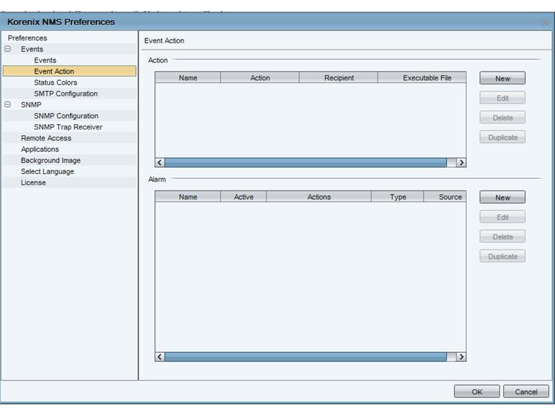
Task: Open Status Colors preferences
Action: [55, 83]
